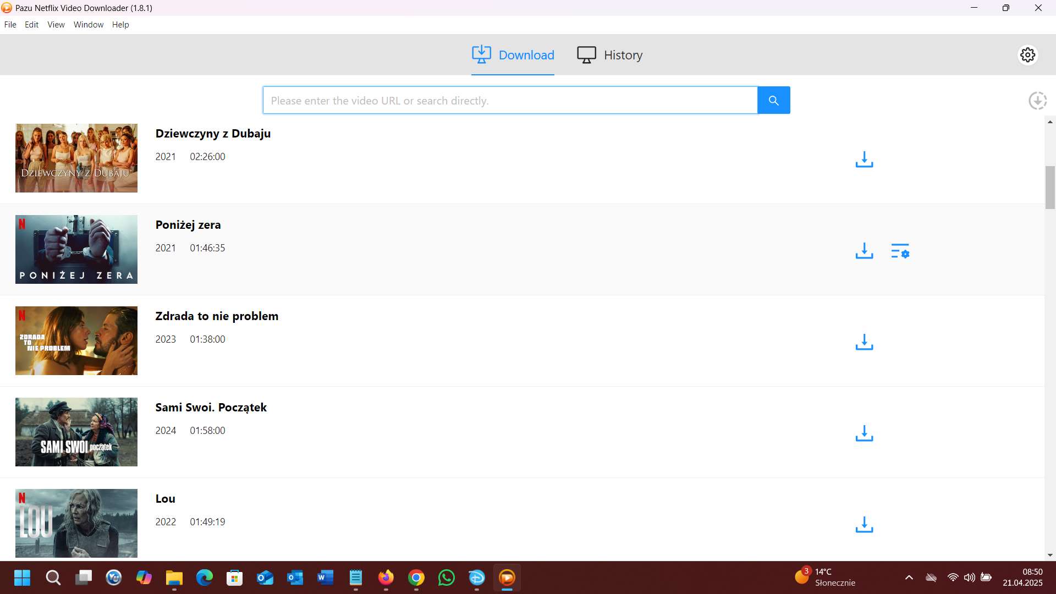Download Dziewczyny z Dubaju video
This screenshot has width=1056, height=594.
[x=864, y=159]
